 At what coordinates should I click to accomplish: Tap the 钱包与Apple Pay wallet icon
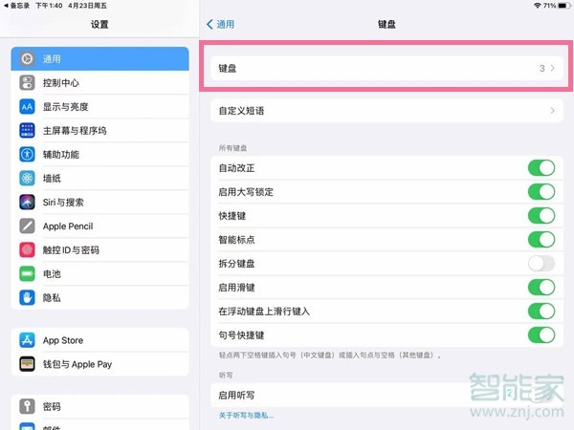pos(27,364)
